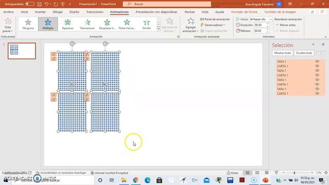Switch to Reading view icon
The height and width of the screenshot is (185, 329).
point(266,173)
